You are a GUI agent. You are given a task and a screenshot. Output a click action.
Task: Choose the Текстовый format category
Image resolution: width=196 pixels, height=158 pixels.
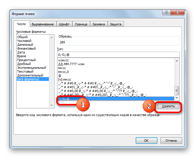[33, 71]
